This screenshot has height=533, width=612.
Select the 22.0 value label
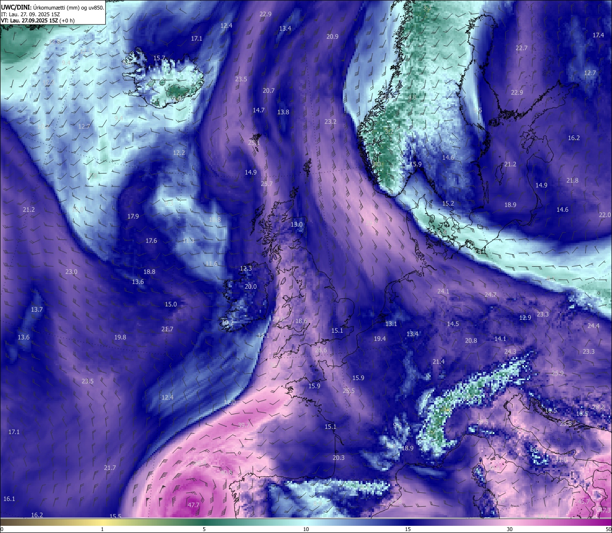(x=605, y=215)
